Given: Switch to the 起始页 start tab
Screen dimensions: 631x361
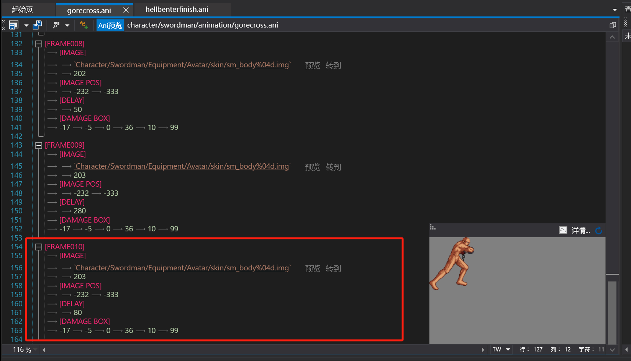Looking at the screenshot, I should pyautogui.click(x=22, y=10).
